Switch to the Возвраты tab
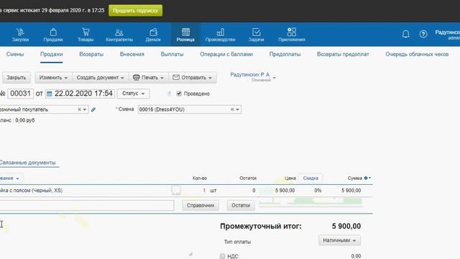460x259 pixels. coord(91,55)
